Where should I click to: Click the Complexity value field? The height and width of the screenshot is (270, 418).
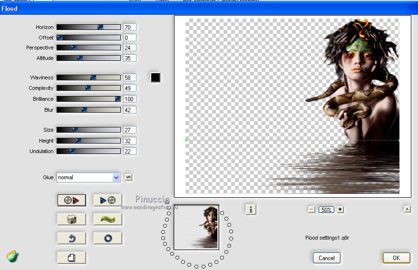(130, 88)
